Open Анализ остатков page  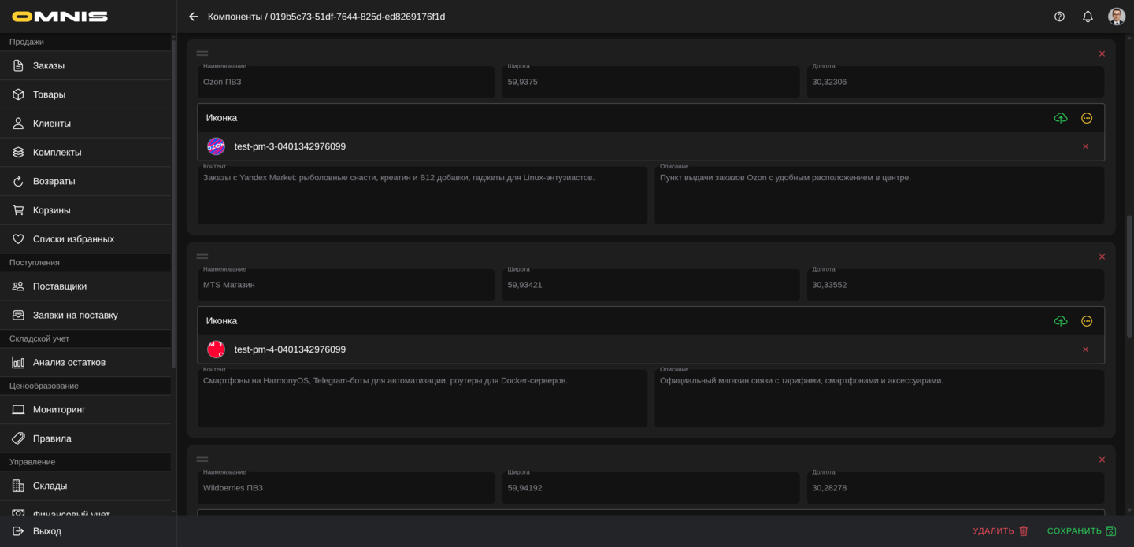coord(69,362)
